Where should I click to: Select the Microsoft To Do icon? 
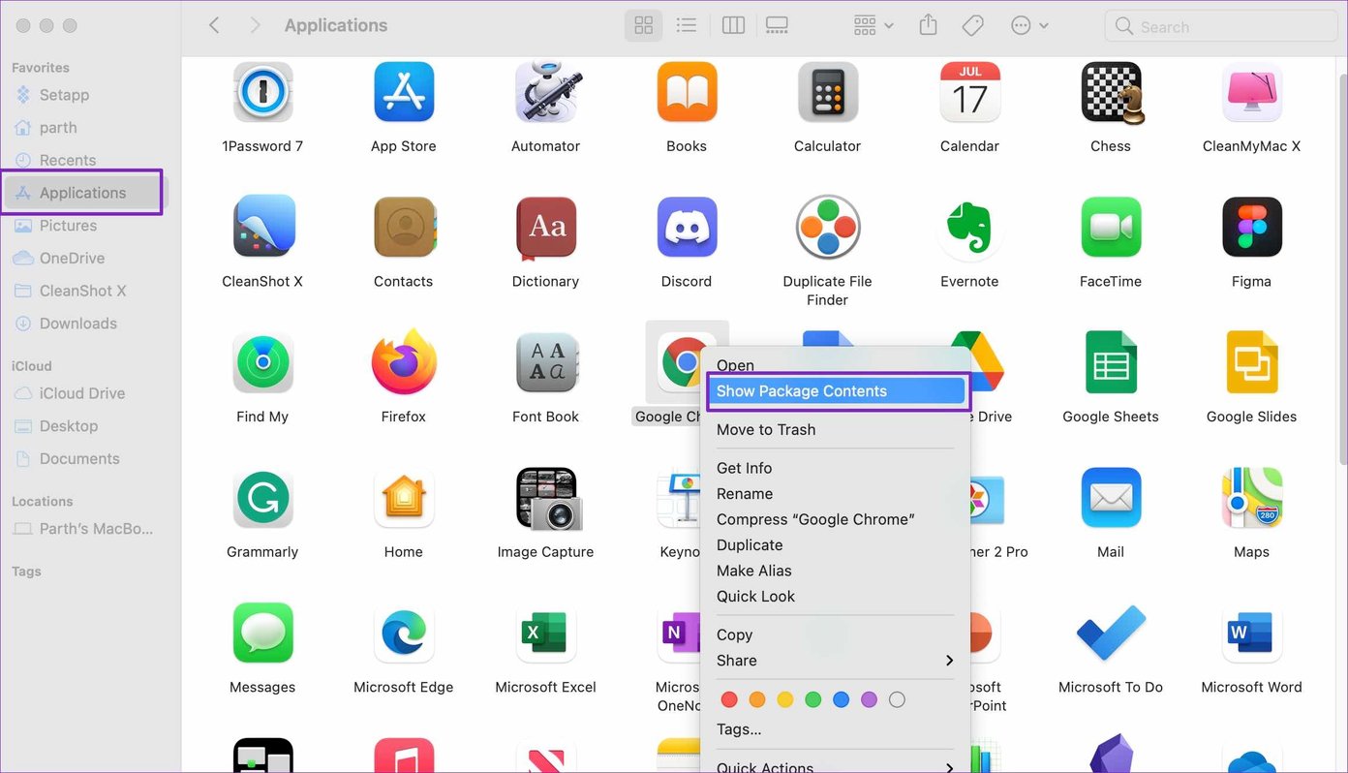pos(1111,634)
